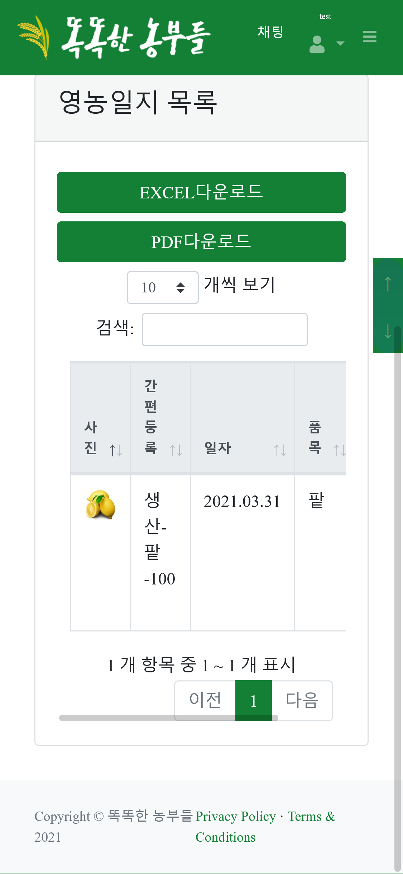The width and height of the screenshot is (403, 874).
Task: Click the scroll-down arrow icon
Action: pyautogui.click(x=388, y=331)
